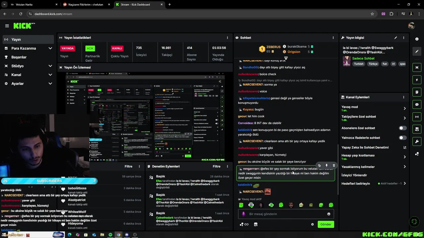Open Yayın bilgisi three-dot menu
Image resolution: width=424 pixels, height=238 pixels.
tap(403, 38)
